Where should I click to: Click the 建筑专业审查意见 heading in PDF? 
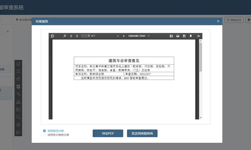pyautogui.click(x=124, y=61)
